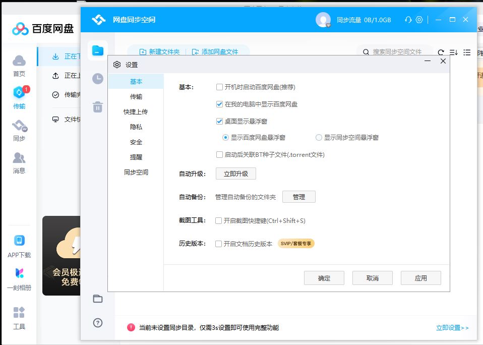Screen dimensions: 483x345
Task: Open the 同步空间 settings tab
Action: [136, 172]
